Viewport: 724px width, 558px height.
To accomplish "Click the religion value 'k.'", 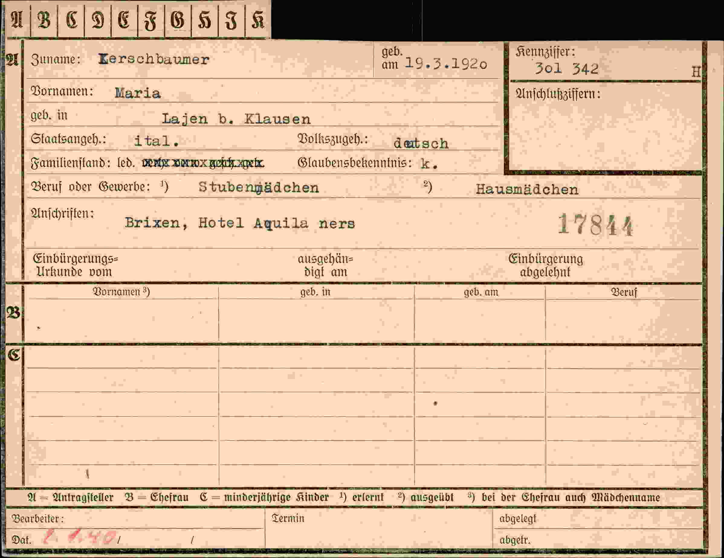I will coord(430,164).
